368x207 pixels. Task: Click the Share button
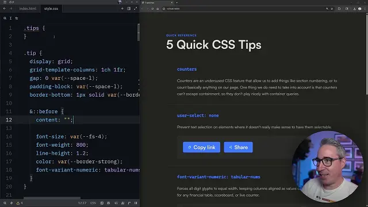click(x=238, y=147)
